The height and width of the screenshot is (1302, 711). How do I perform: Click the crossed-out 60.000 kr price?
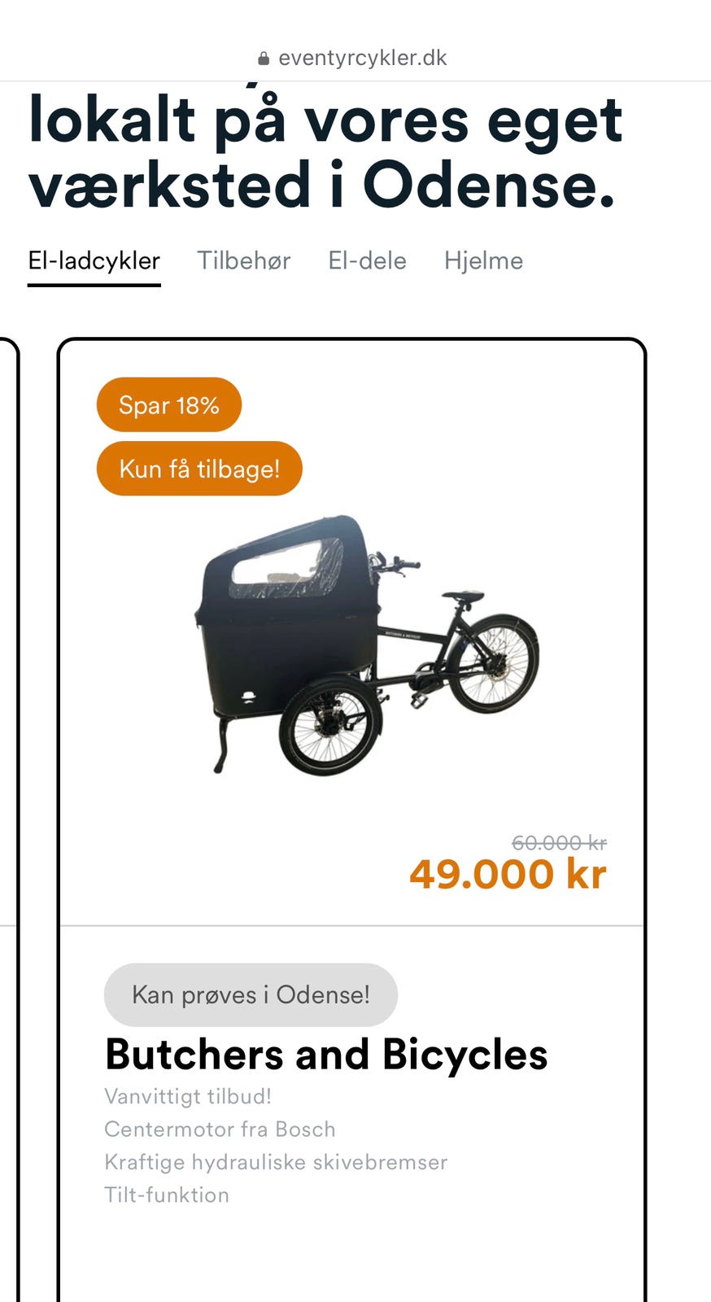(559, 842)
